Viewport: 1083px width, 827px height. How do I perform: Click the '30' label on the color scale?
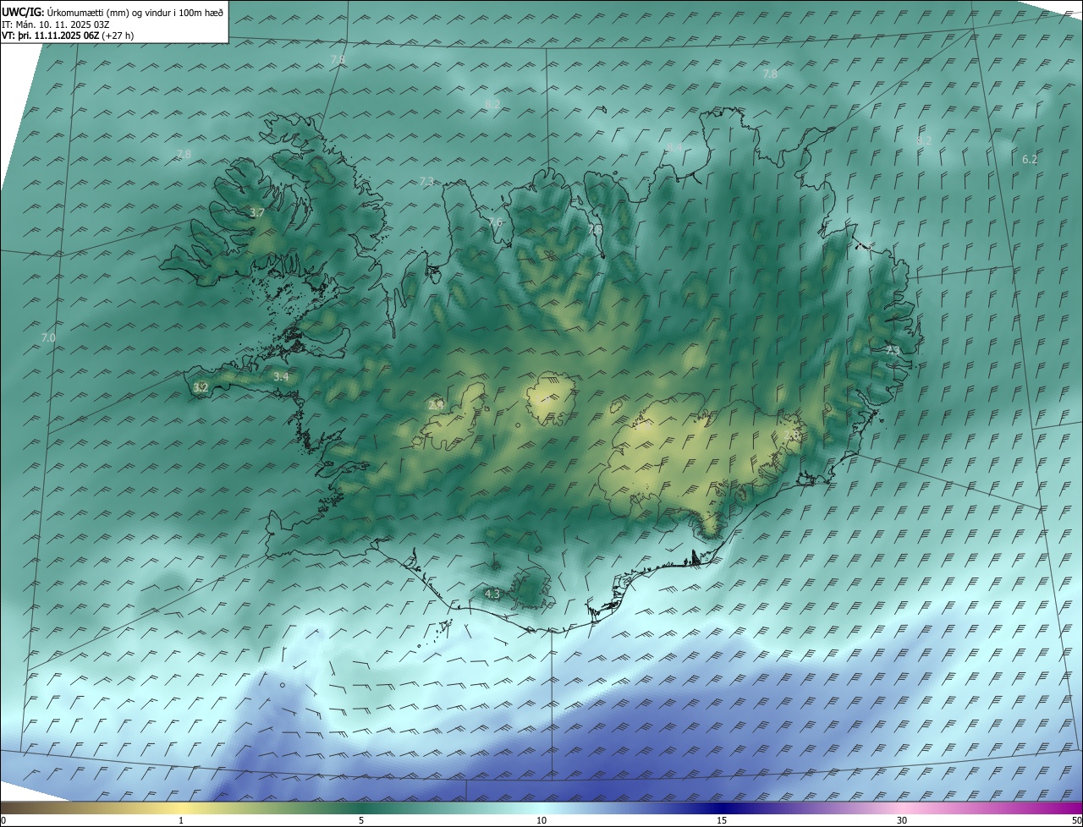pos(902,820)
